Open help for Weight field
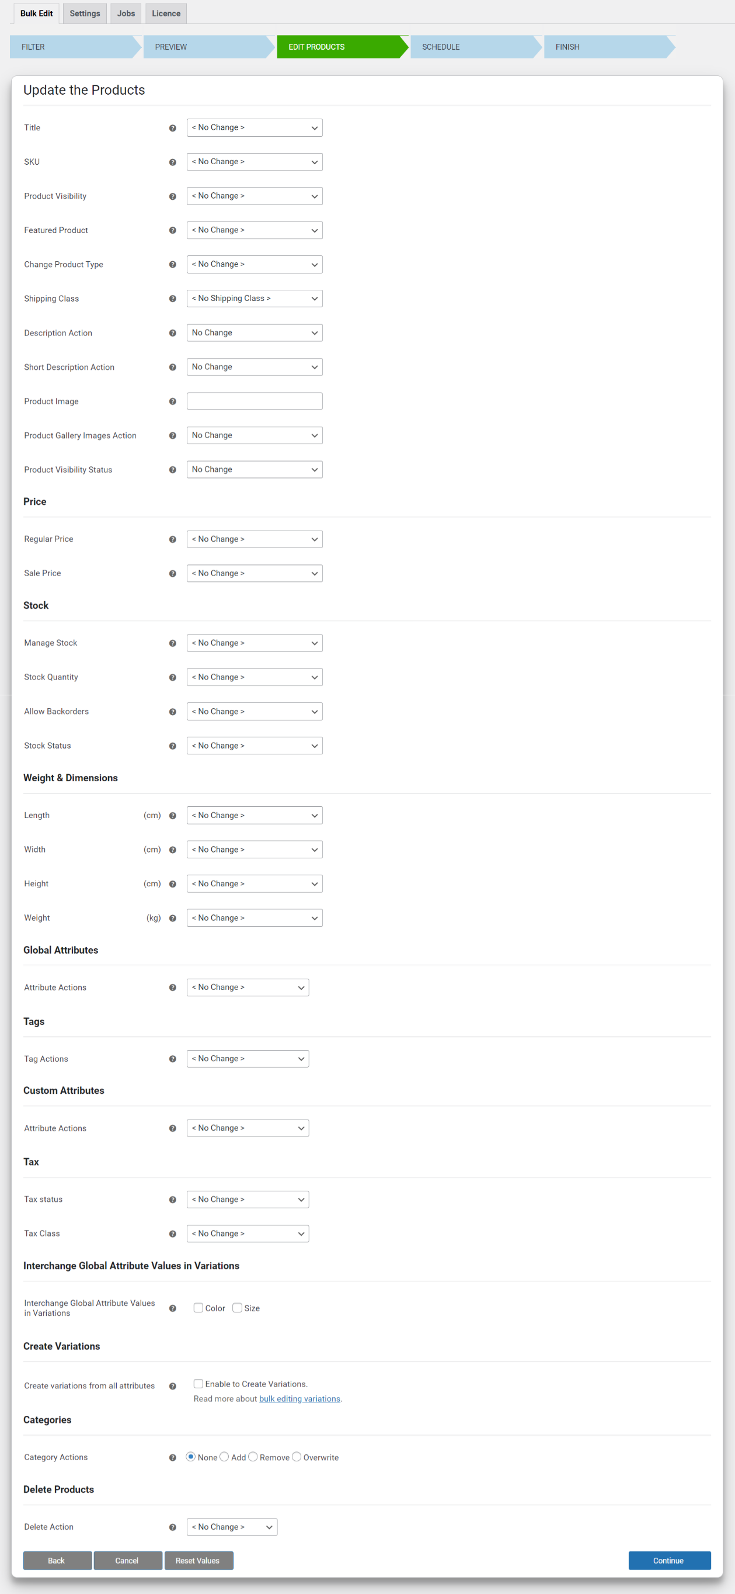 pyautogui.click(x=172, y=919)
